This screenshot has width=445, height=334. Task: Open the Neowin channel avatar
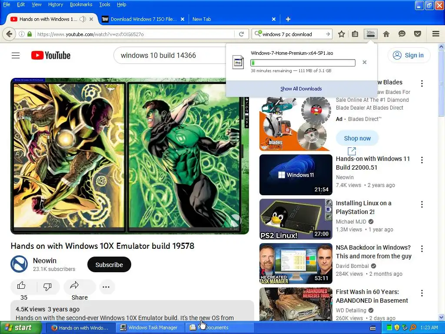(19, 264)
